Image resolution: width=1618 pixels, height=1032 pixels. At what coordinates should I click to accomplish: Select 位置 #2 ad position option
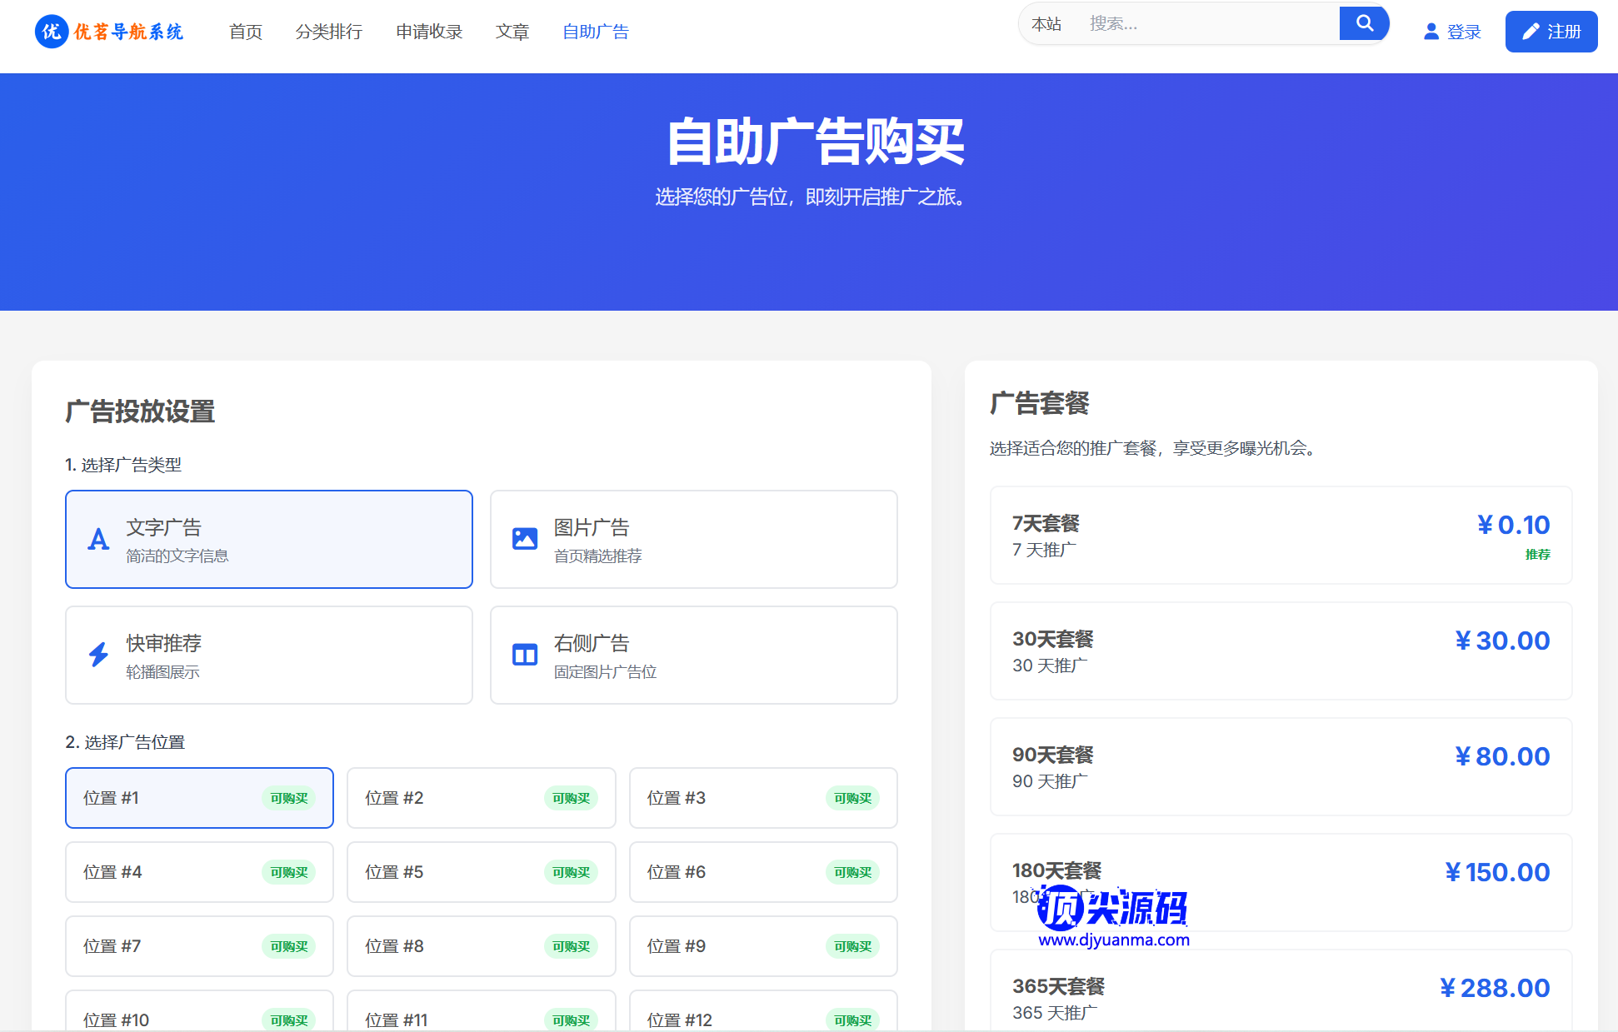[x=481, y=798]
